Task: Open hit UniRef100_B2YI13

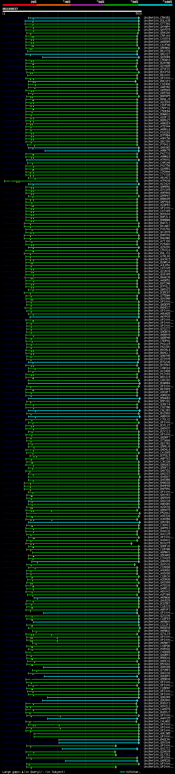Action: [x=157, y=431]
